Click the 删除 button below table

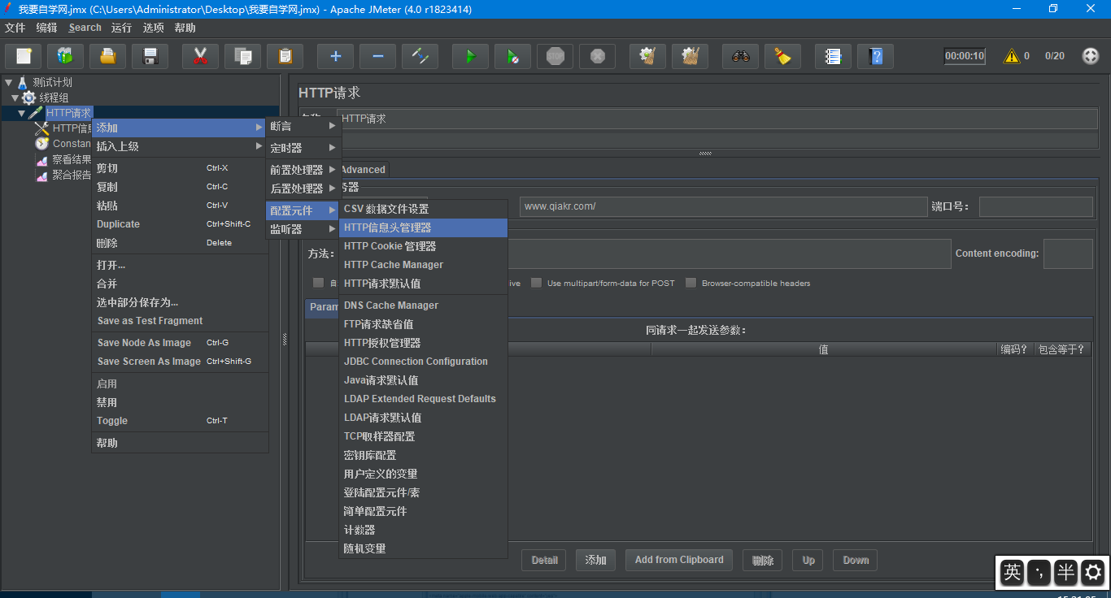(x=763, y=560)
